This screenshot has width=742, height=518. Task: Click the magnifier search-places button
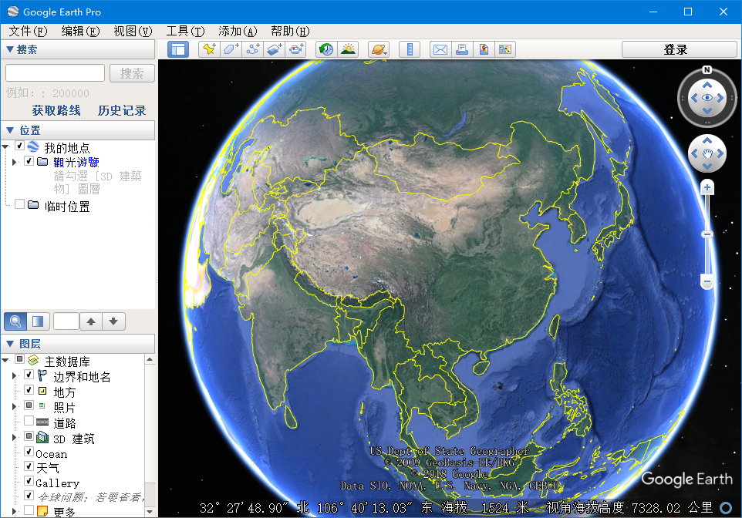pos(15,321)
